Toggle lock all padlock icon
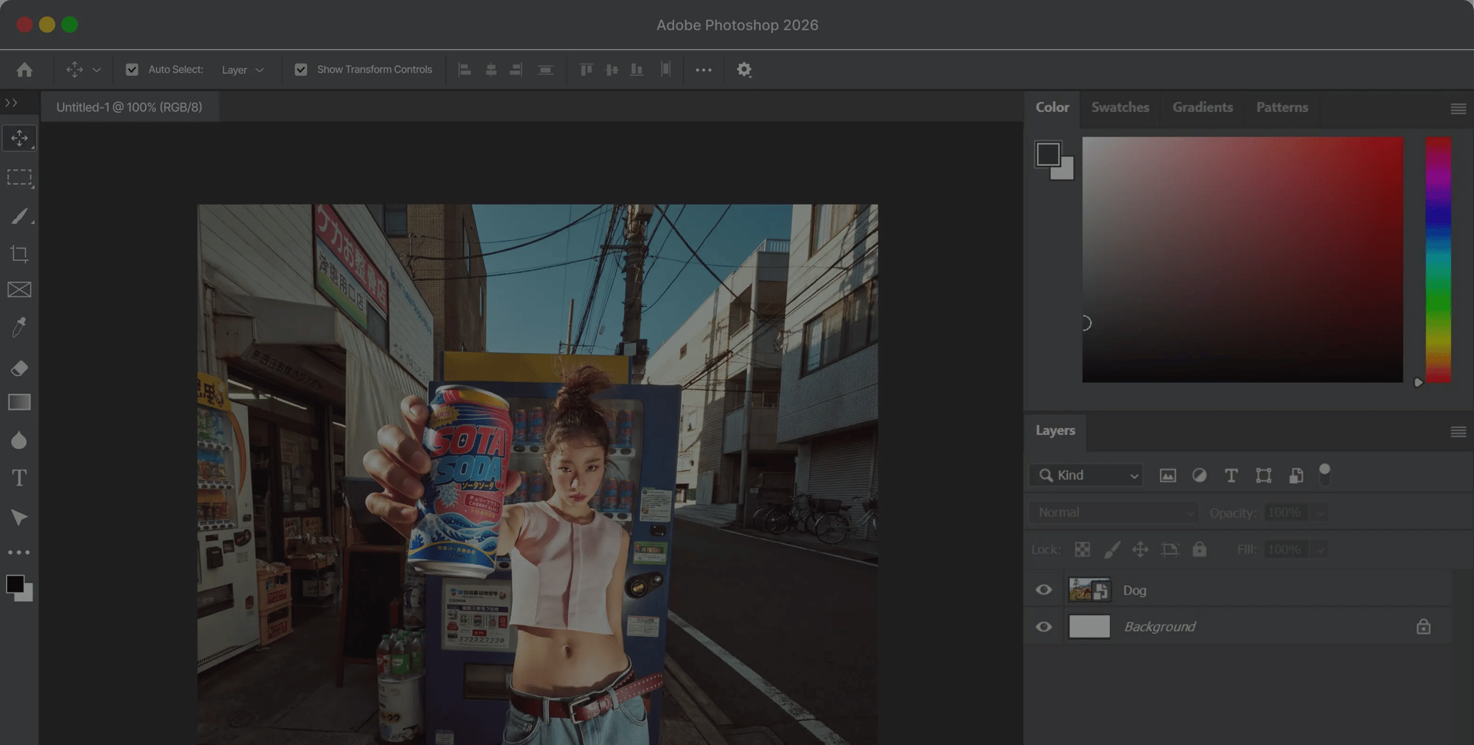Viewport: 1474px width, 745px height. tap(1199, 549)
